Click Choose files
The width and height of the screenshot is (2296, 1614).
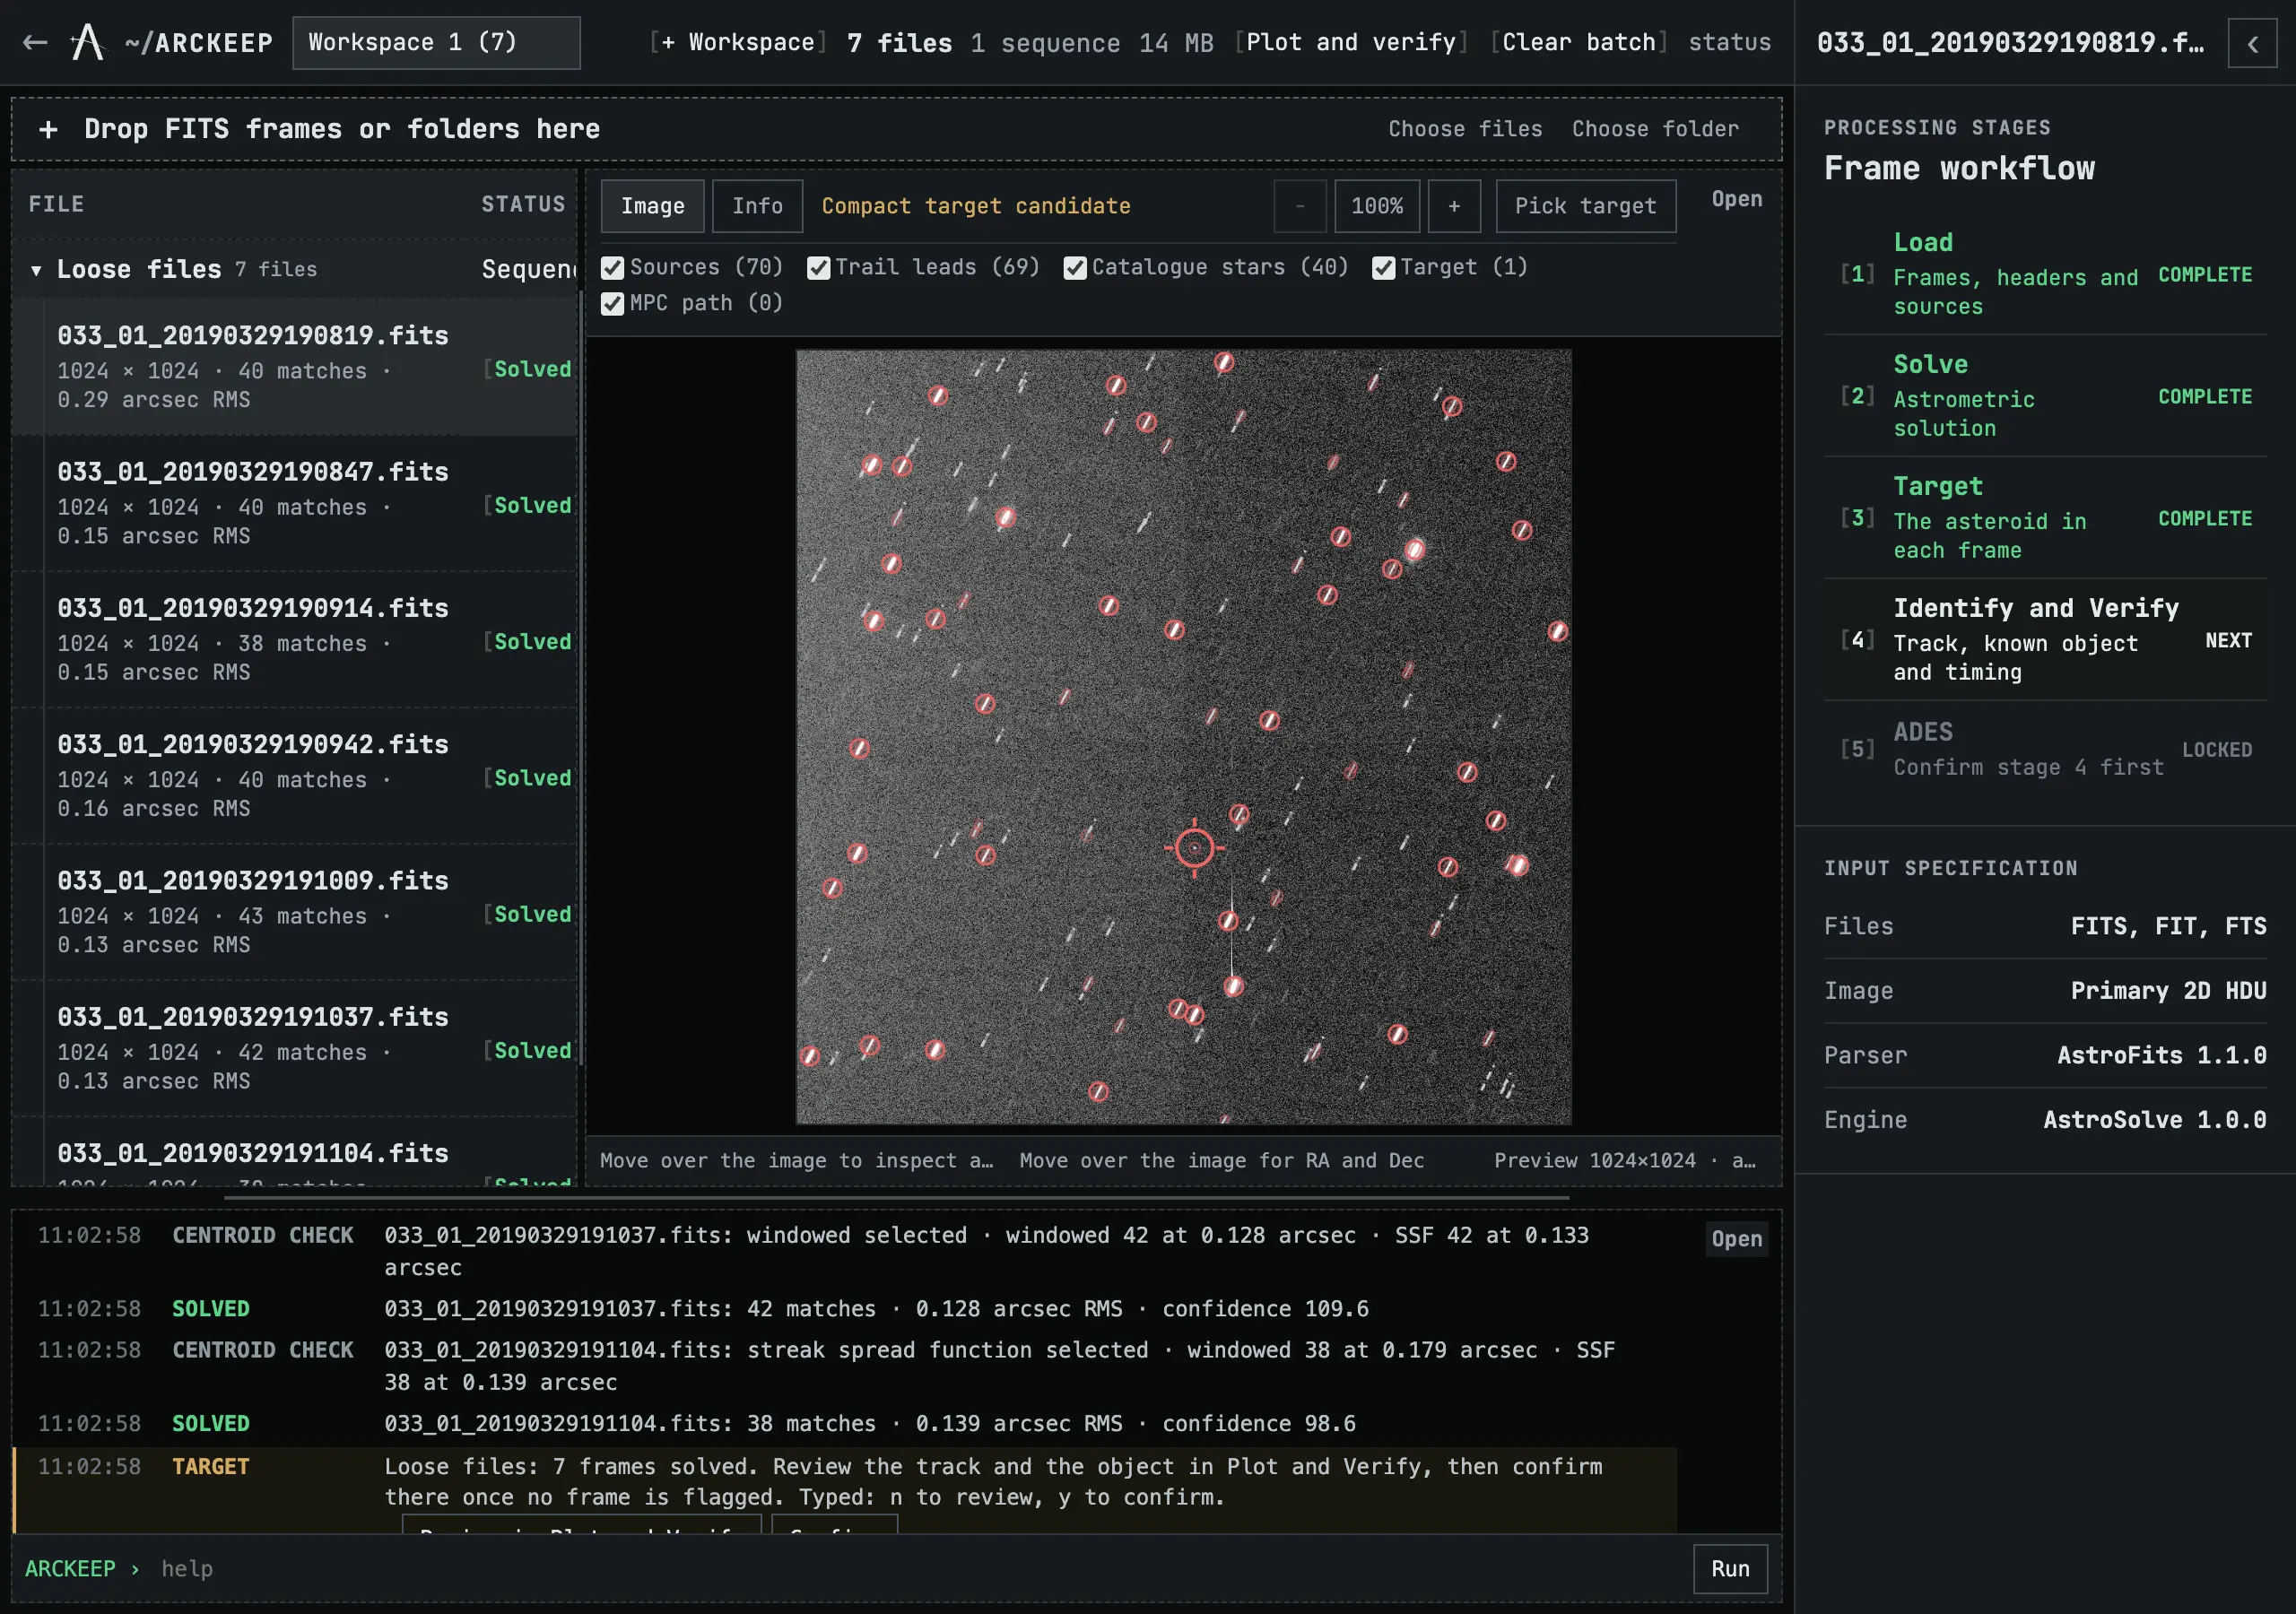(x=1465, y=129)
